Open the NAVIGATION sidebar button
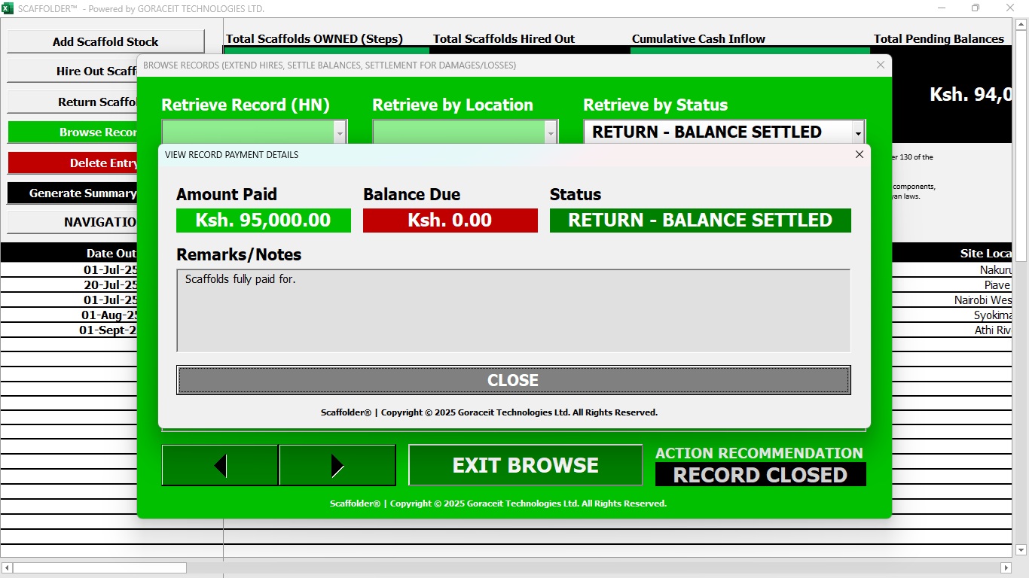 tap(72, 222)
